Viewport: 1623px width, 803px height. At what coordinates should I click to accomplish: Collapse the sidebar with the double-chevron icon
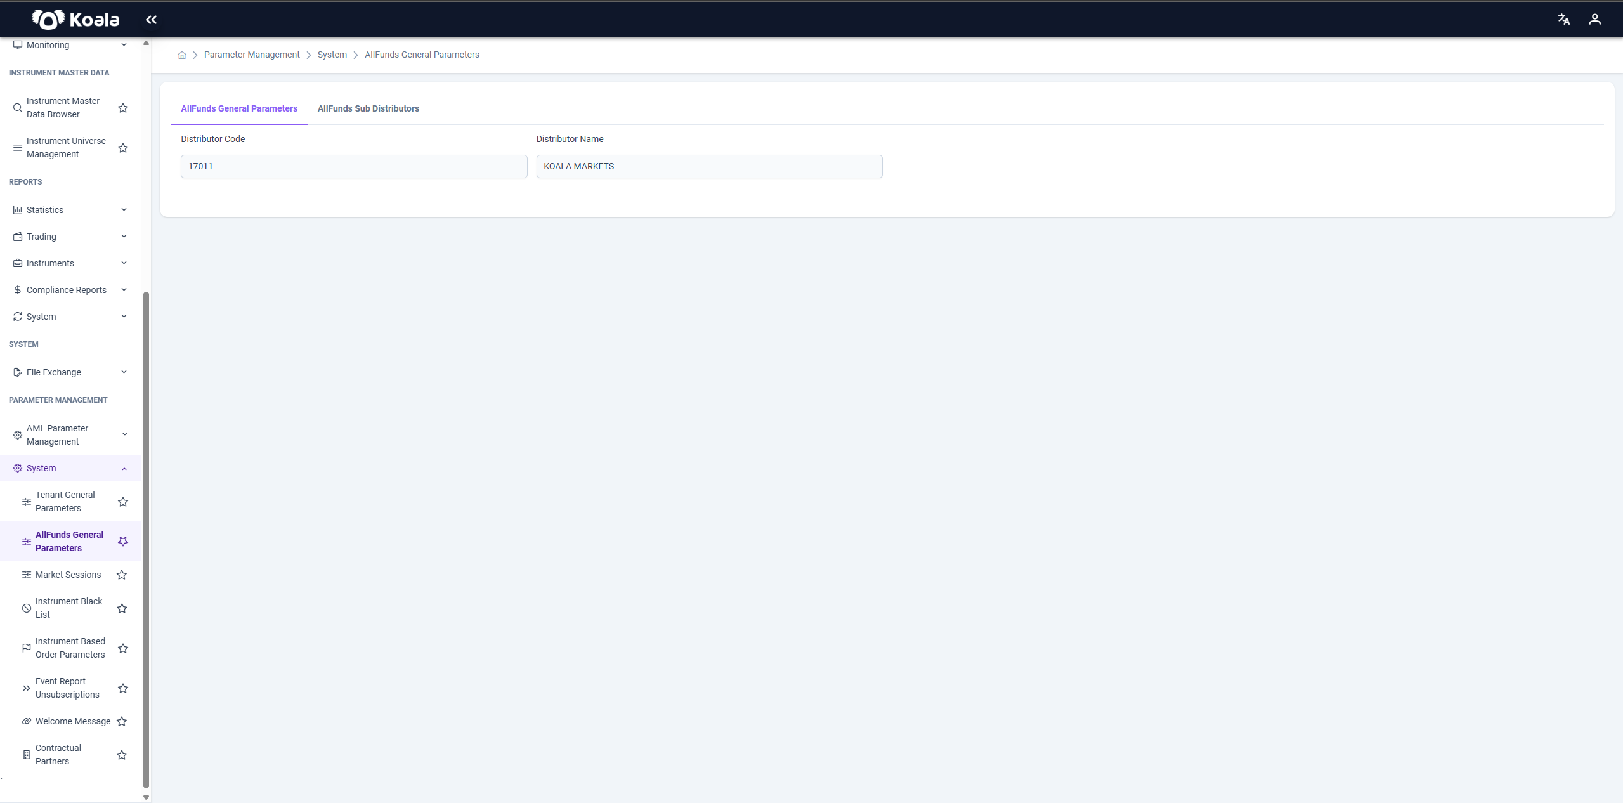click(151, 20)
